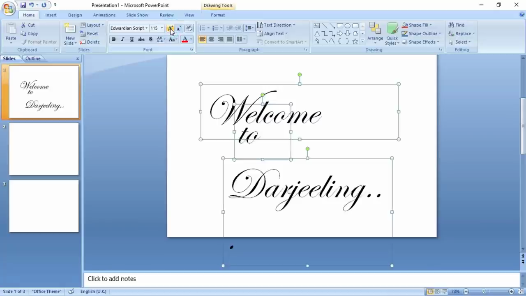
Task: Align text right
Action: pos(221,39)
